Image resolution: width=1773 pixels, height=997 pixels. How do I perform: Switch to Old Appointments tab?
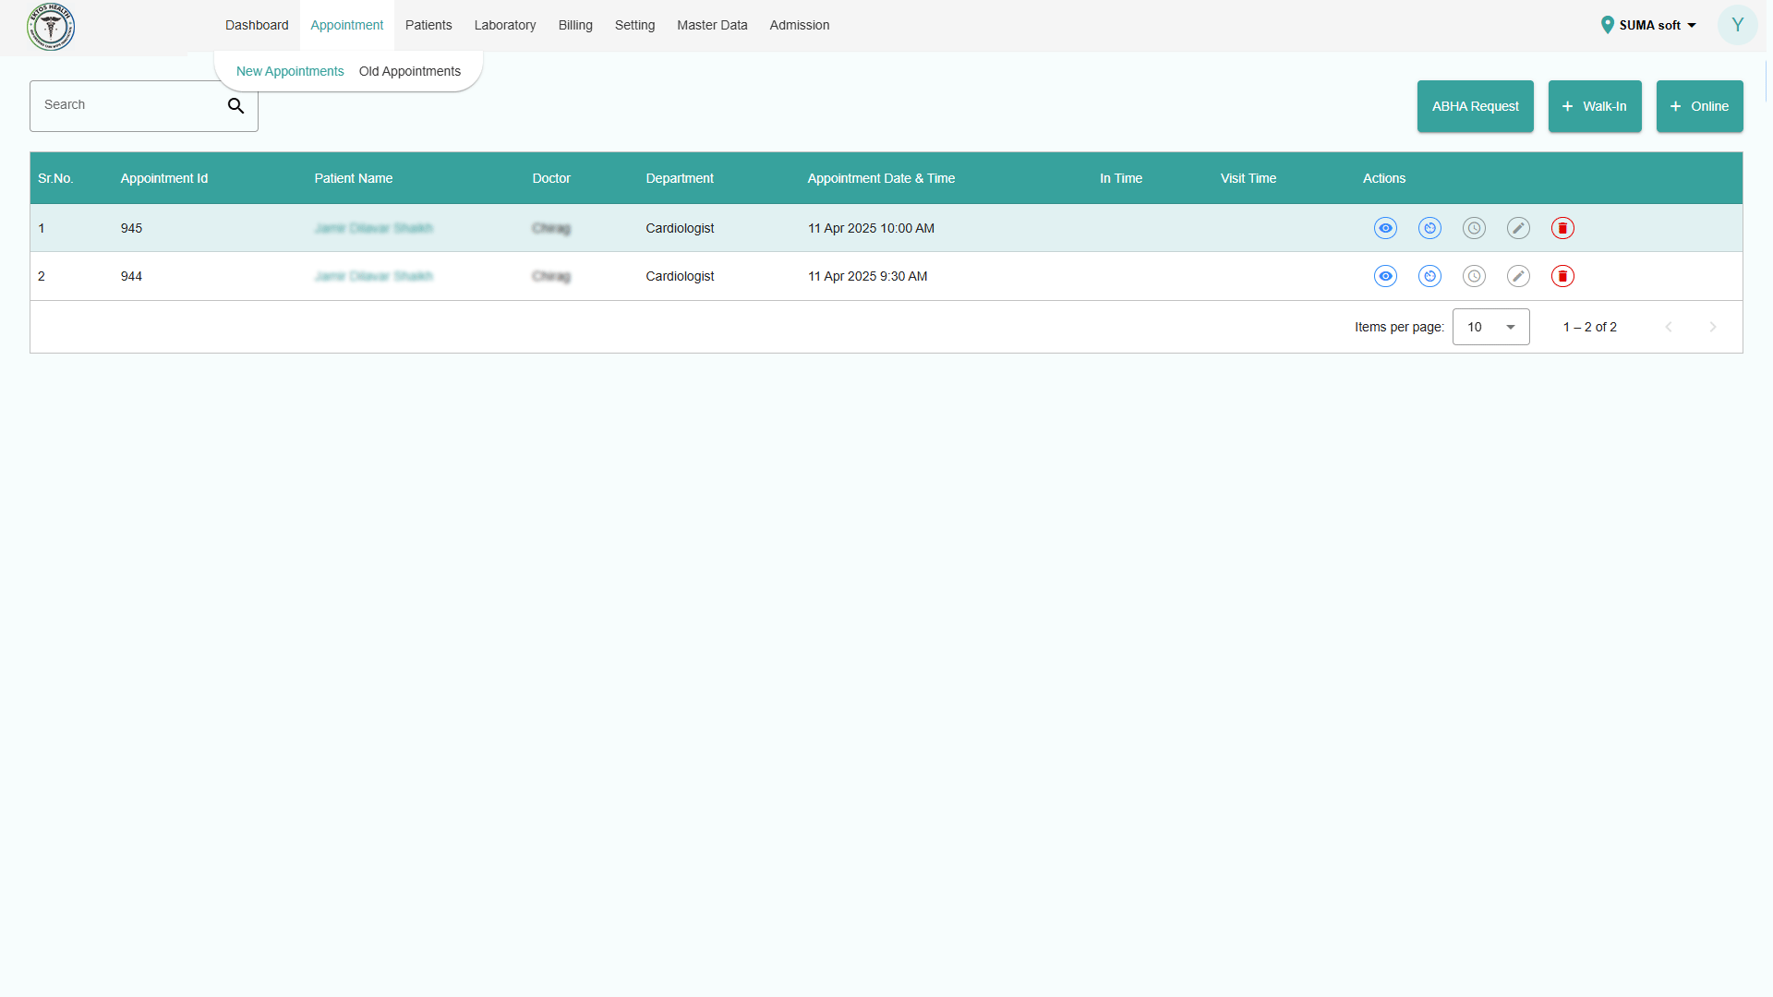click(409, 71)
